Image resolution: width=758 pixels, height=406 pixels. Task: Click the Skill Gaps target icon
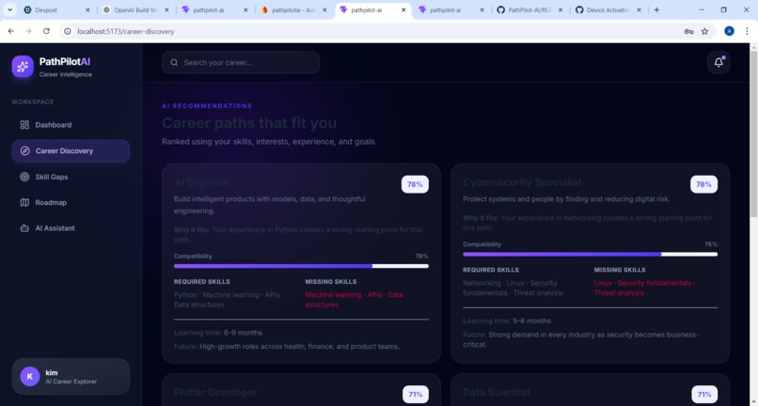(x=24, y=177)
